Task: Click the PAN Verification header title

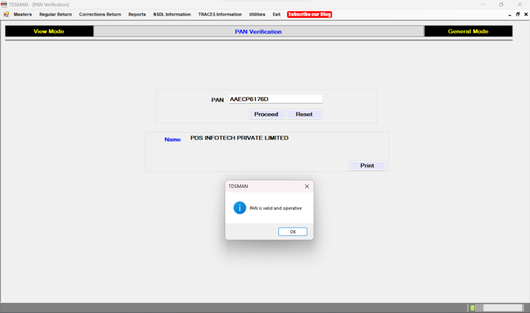Action: pos(258,31)
